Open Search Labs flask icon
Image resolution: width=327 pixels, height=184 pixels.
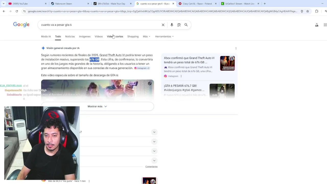click(317, 25)
